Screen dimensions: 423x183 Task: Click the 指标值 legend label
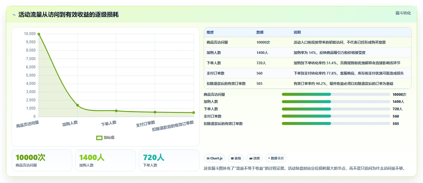(x=109, y=138)
